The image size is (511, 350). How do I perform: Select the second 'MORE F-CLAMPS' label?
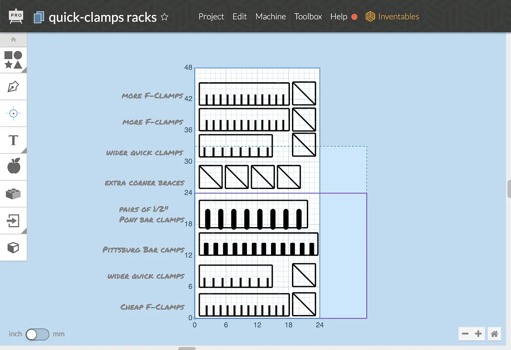pos(153,122)
